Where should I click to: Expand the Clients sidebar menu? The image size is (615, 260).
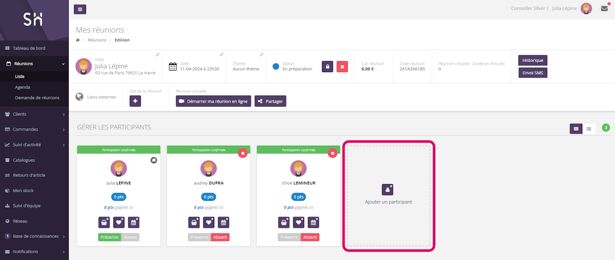point(34,114)
